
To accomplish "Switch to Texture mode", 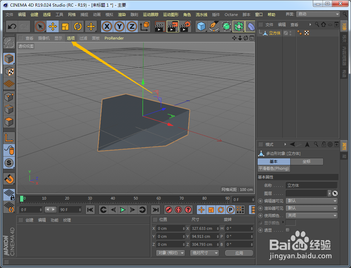I will point(9,72).
